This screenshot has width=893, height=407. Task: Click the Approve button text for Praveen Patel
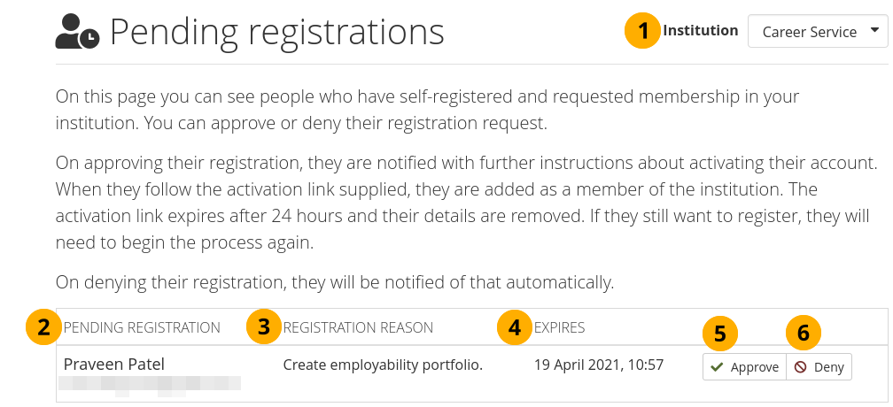754,367
